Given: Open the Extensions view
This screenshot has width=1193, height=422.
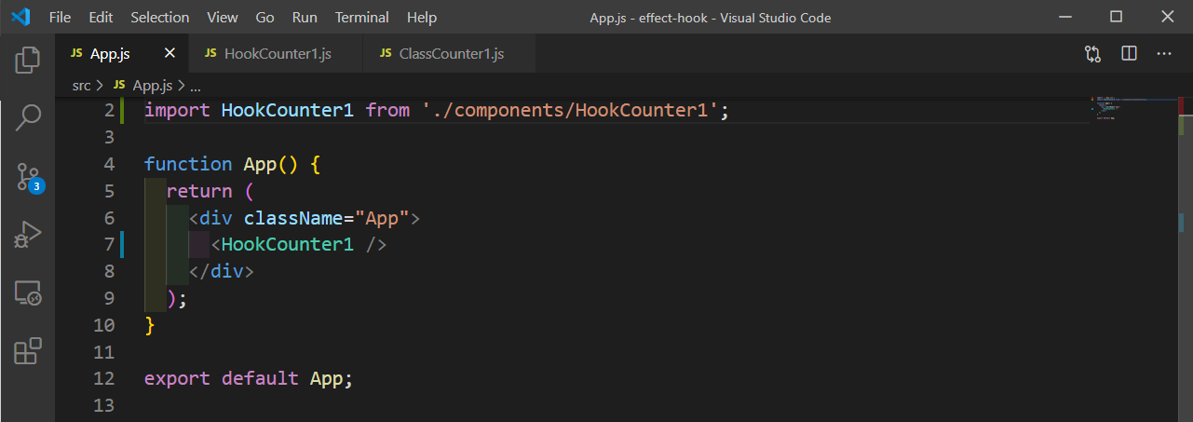Looking at the screenshot, I should (28, 351).
